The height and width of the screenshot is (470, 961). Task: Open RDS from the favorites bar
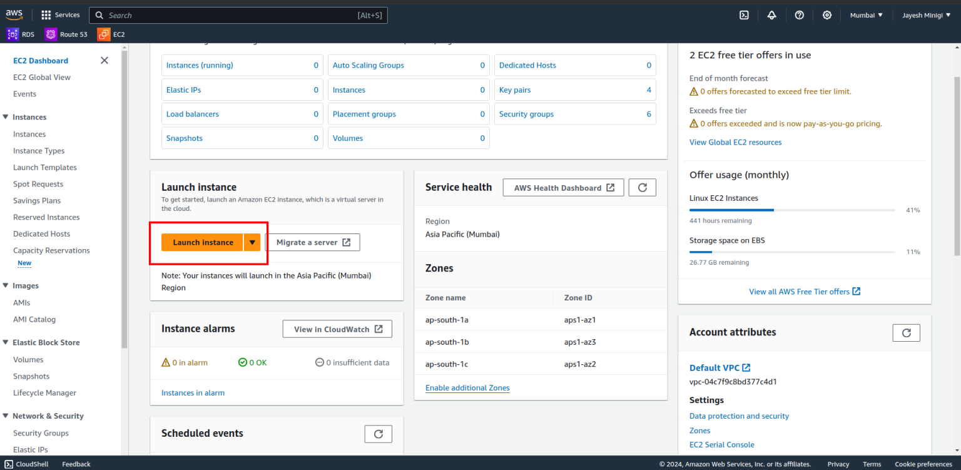[21, 34]
